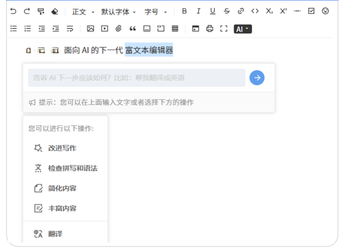The height and width of the screenshot is (252, 342).
Task: Toggle blockquote formatting
Action: (133, 28)
